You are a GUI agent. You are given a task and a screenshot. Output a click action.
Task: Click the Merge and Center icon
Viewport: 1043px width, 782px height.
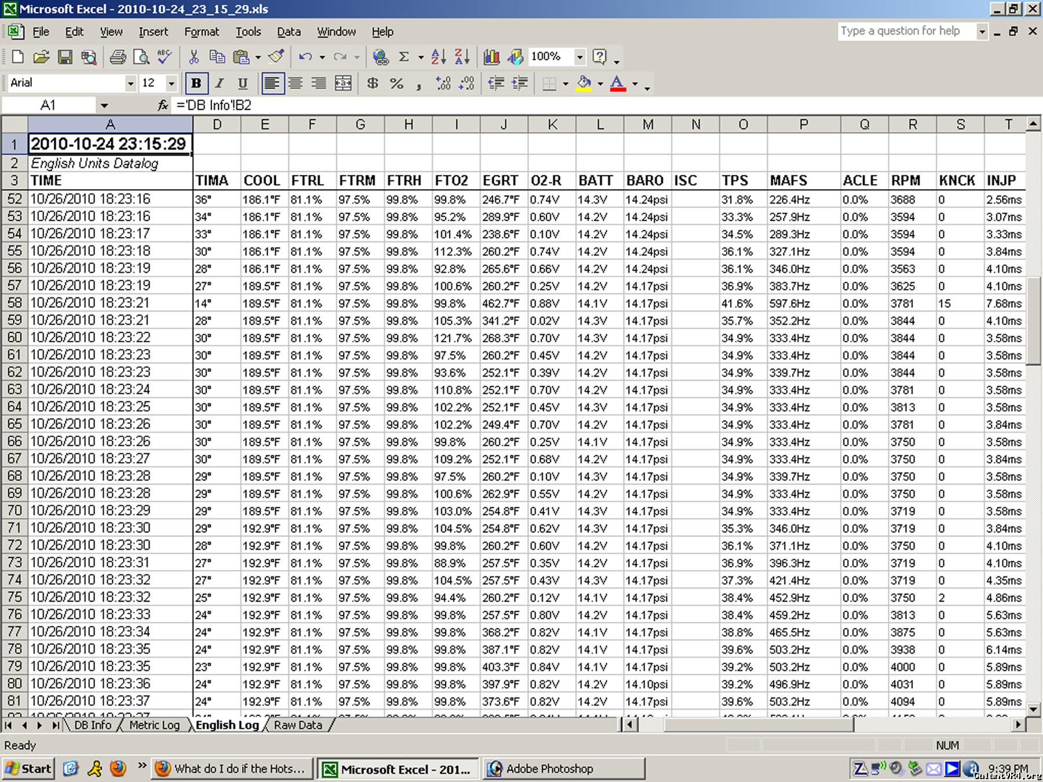click(x=343, y=83)
